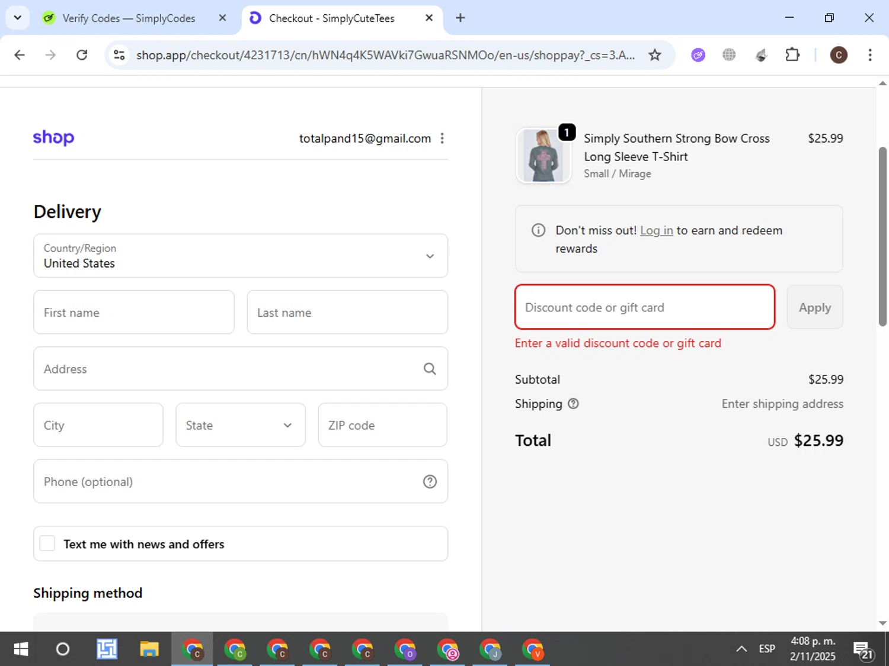Click the phone help question icon
This screenshot has height=666, width=889.
point(430,482)
